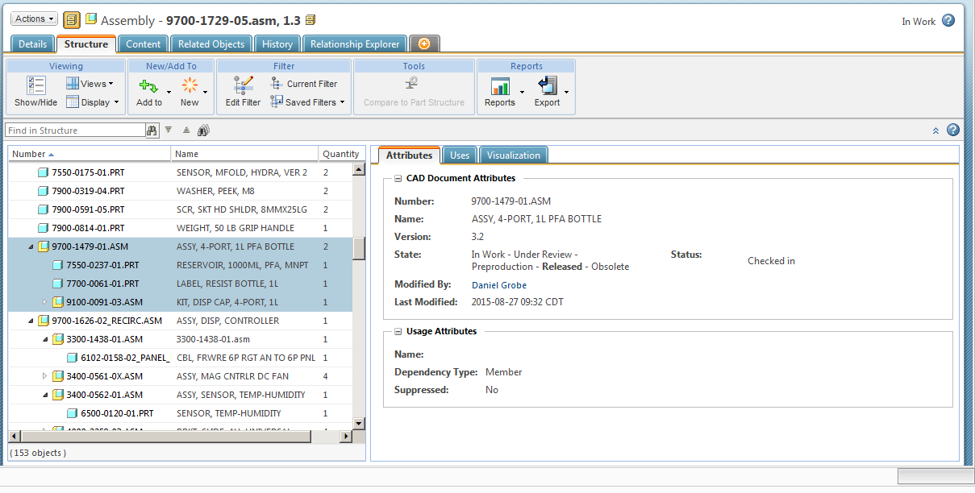Click the Current Filter icon

[277, 83]
